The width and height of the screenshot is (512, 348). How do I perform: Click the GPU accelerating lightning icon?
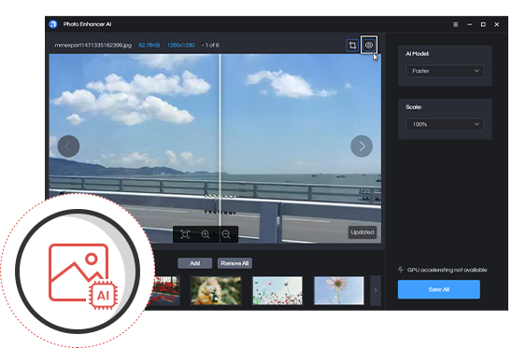click(x=400, y=270)
